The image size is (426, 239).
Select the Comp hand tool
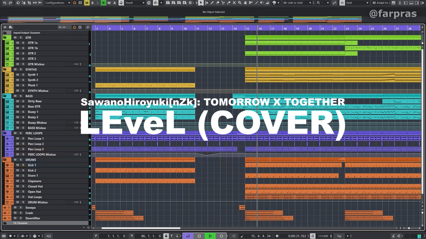tap(245, 3)
